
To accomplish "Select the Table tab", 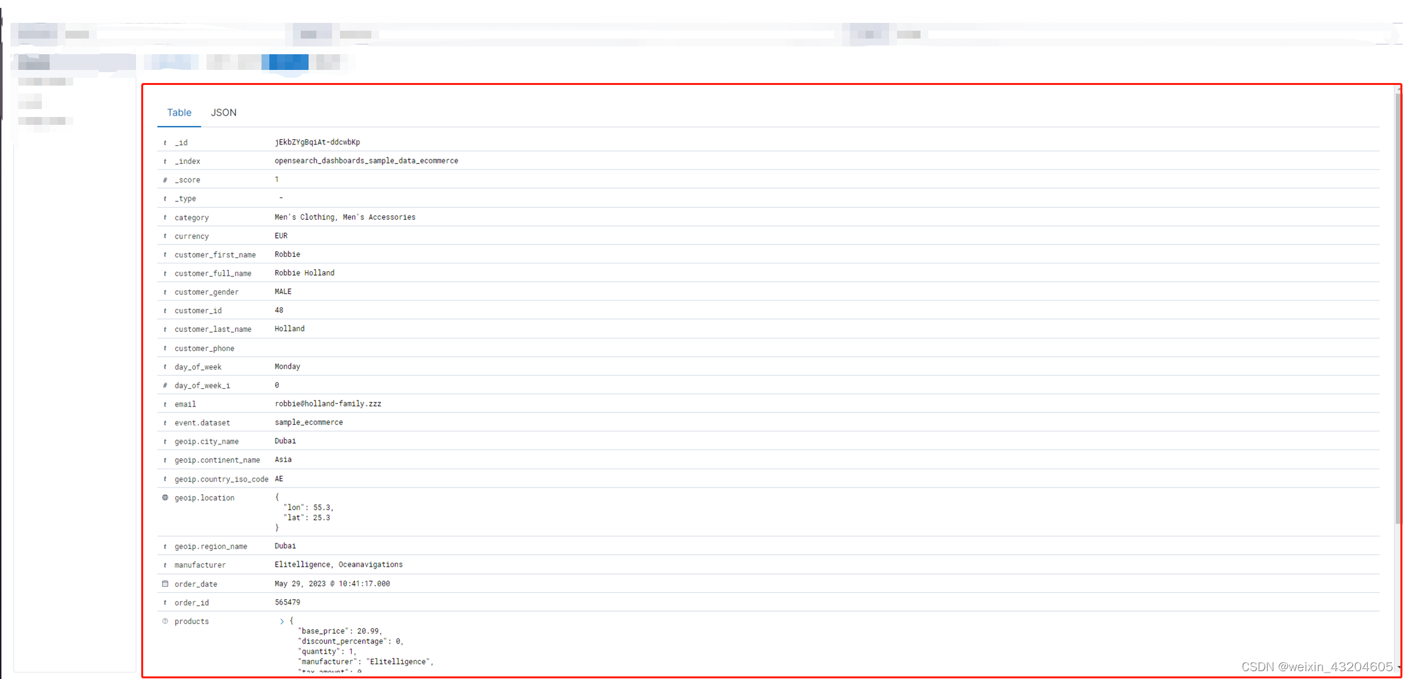I will click(179, 112).
